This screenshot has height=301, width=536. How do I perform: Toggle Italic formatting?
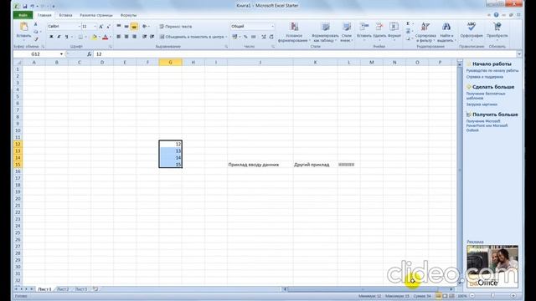[59, 37]
